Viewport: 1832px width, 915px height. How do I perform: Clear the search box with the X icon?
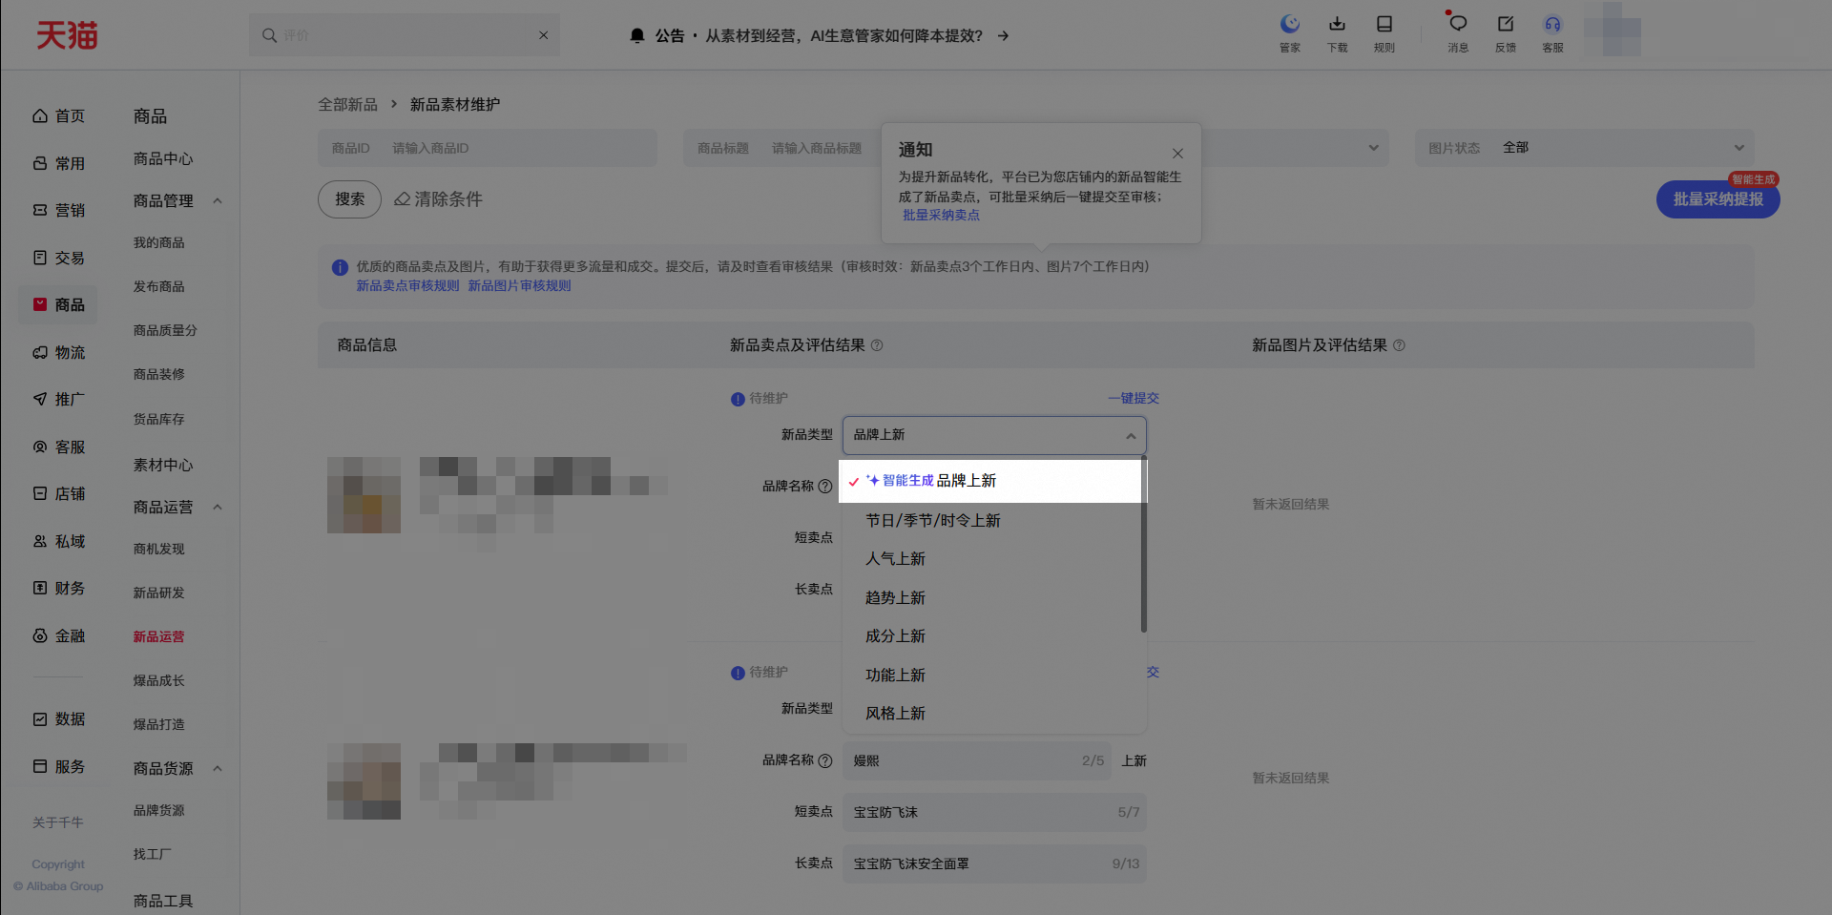click(x=543, y=35)
